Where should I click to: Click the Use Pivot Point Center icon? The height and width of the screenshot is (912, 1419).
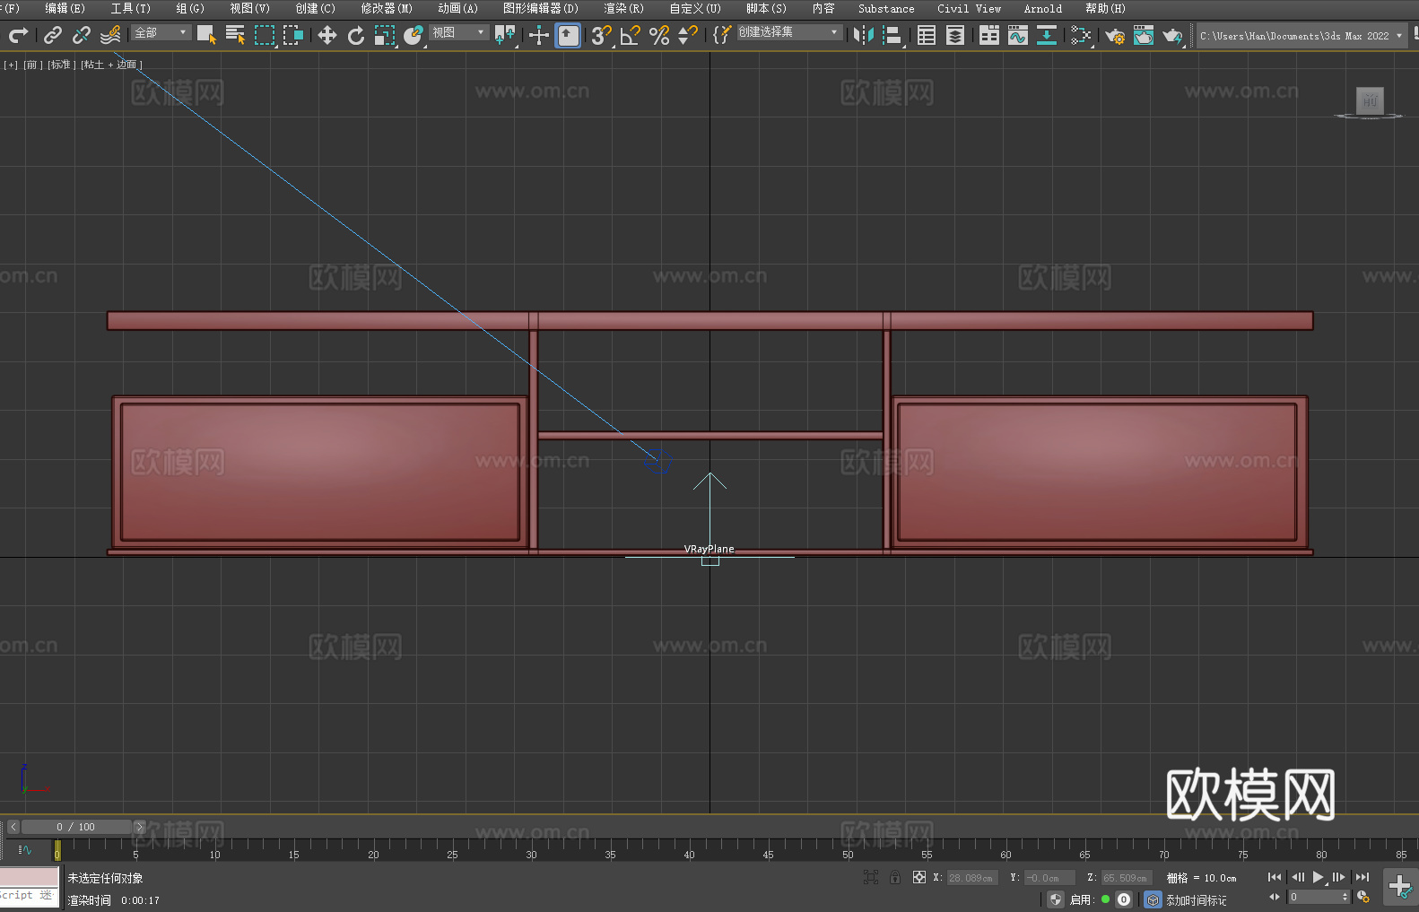[x=505, y=35]
